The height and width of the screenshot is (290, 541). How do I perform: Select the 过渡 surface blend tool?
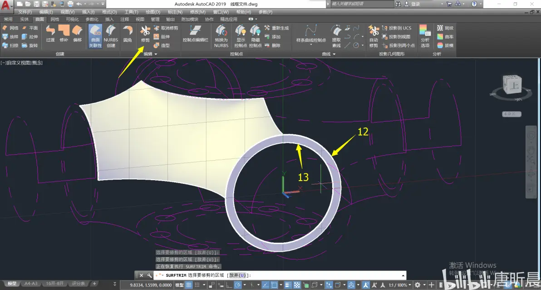(x=50, y=34)
